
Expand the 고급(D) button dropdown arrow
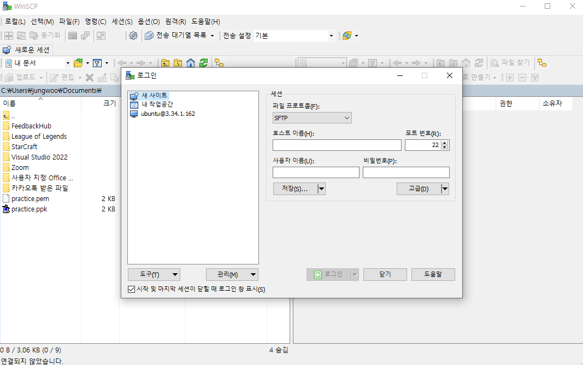[x=445, y=189]
